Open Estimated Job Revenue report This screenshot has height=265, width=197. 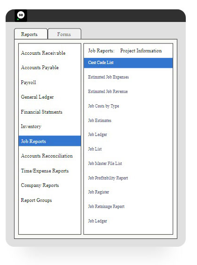click(108, 92)
